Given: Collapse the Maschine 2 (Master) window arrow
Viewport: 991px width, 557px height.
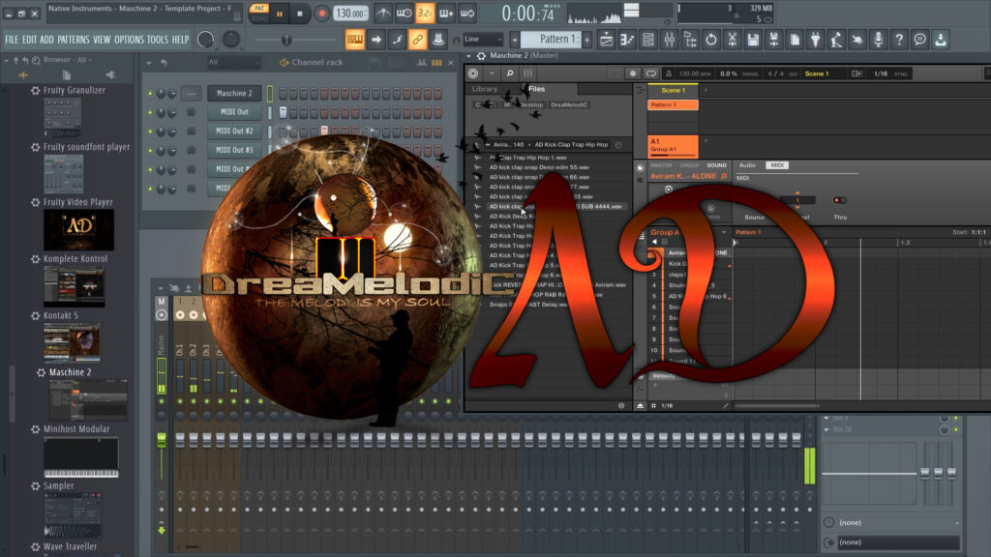Looking at the screenshot, I should [x=468, y=55].
